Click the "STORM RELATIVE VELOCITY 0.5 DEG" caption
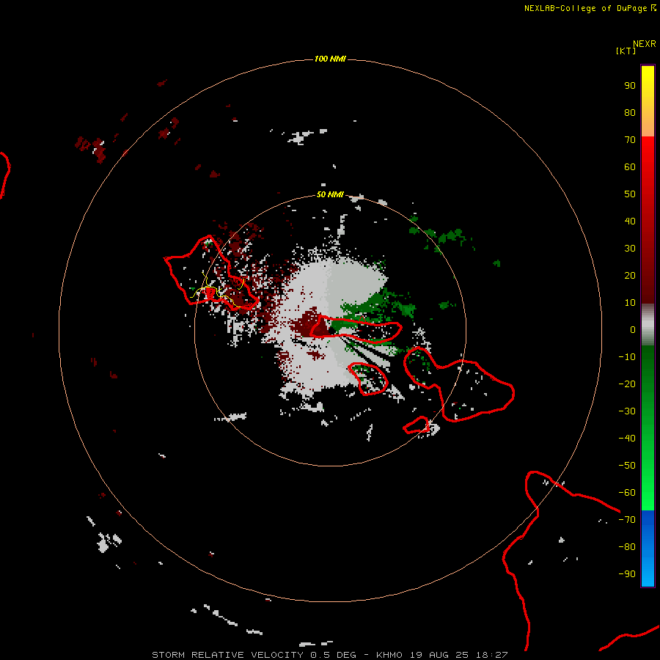 tap(254, 655)
